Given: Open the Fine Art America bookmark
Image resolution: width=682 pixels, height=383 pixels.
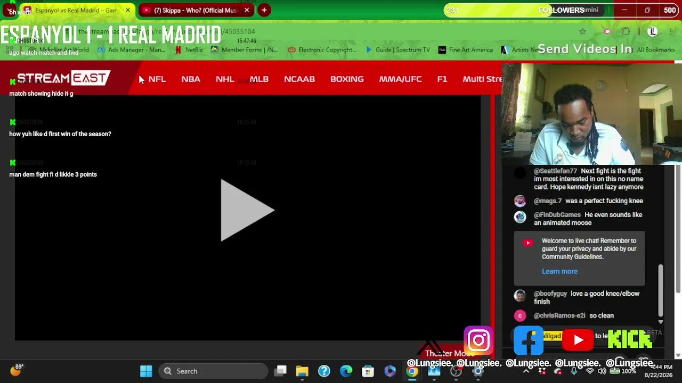Looking at the screenshot, I should tap(465, 50).
